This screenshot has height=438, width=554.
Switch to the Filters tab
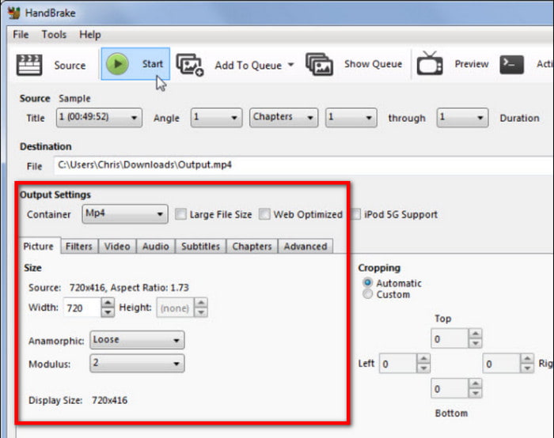(x=79, y=246)
